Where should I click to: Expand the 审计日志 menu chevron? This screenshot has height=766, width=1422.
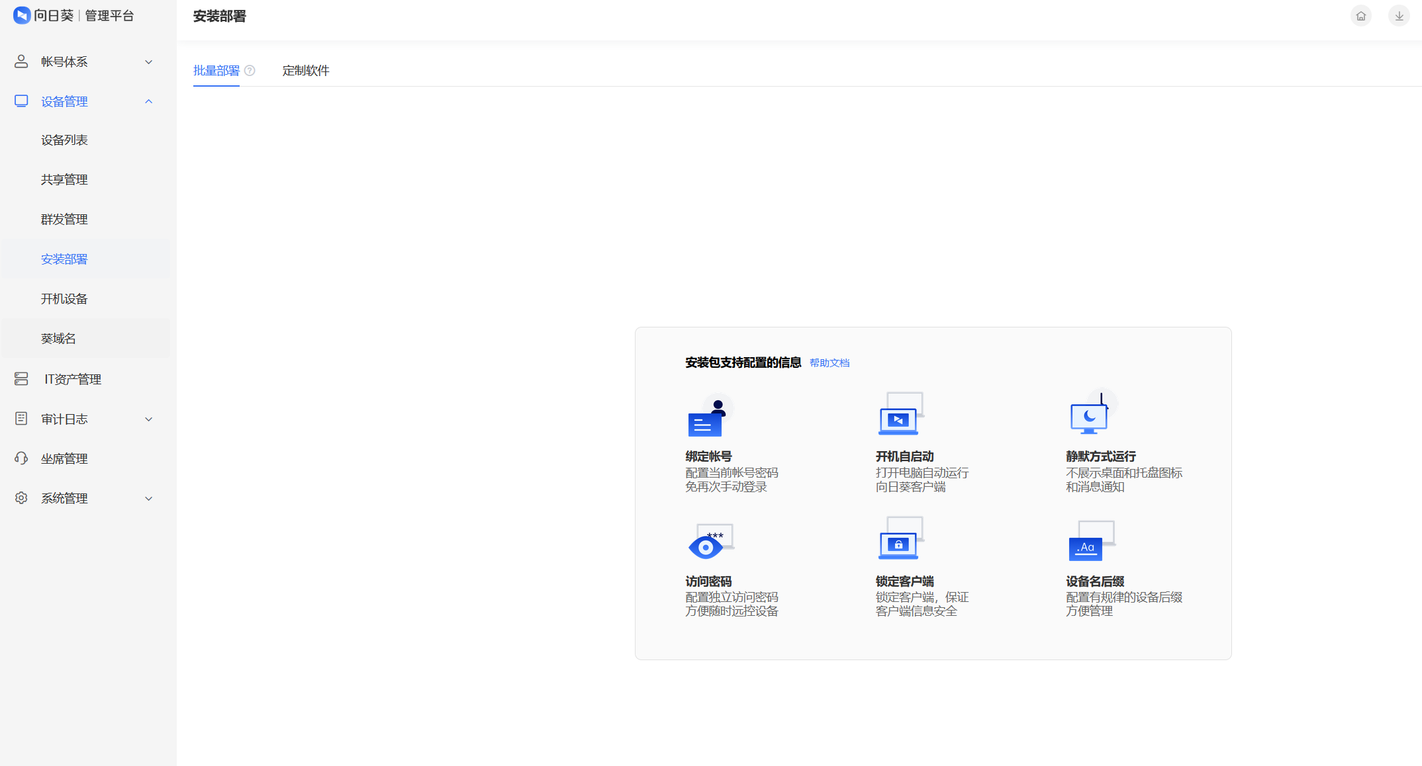point(148,419)
